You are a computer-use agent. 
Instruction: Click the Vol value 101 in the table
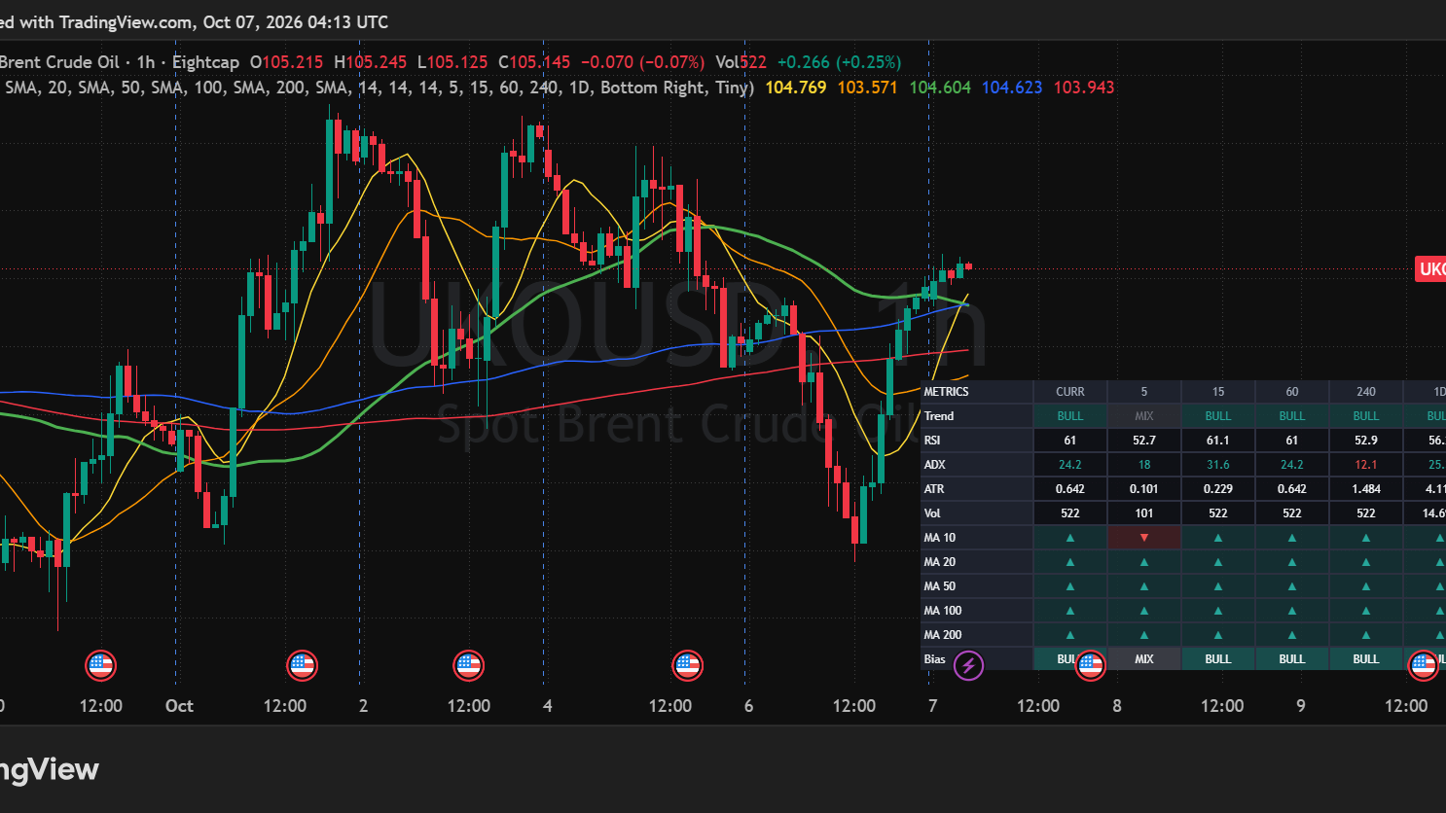pos(1144,513)
